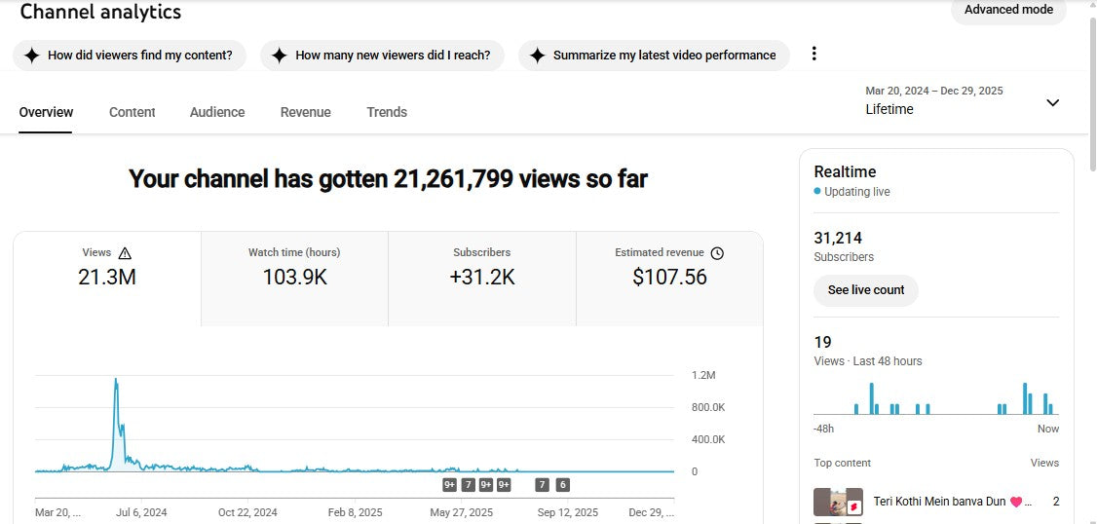Select the Subscribers metric card
This screenshot has height=524, width=1097.
(x=481, y=278)
